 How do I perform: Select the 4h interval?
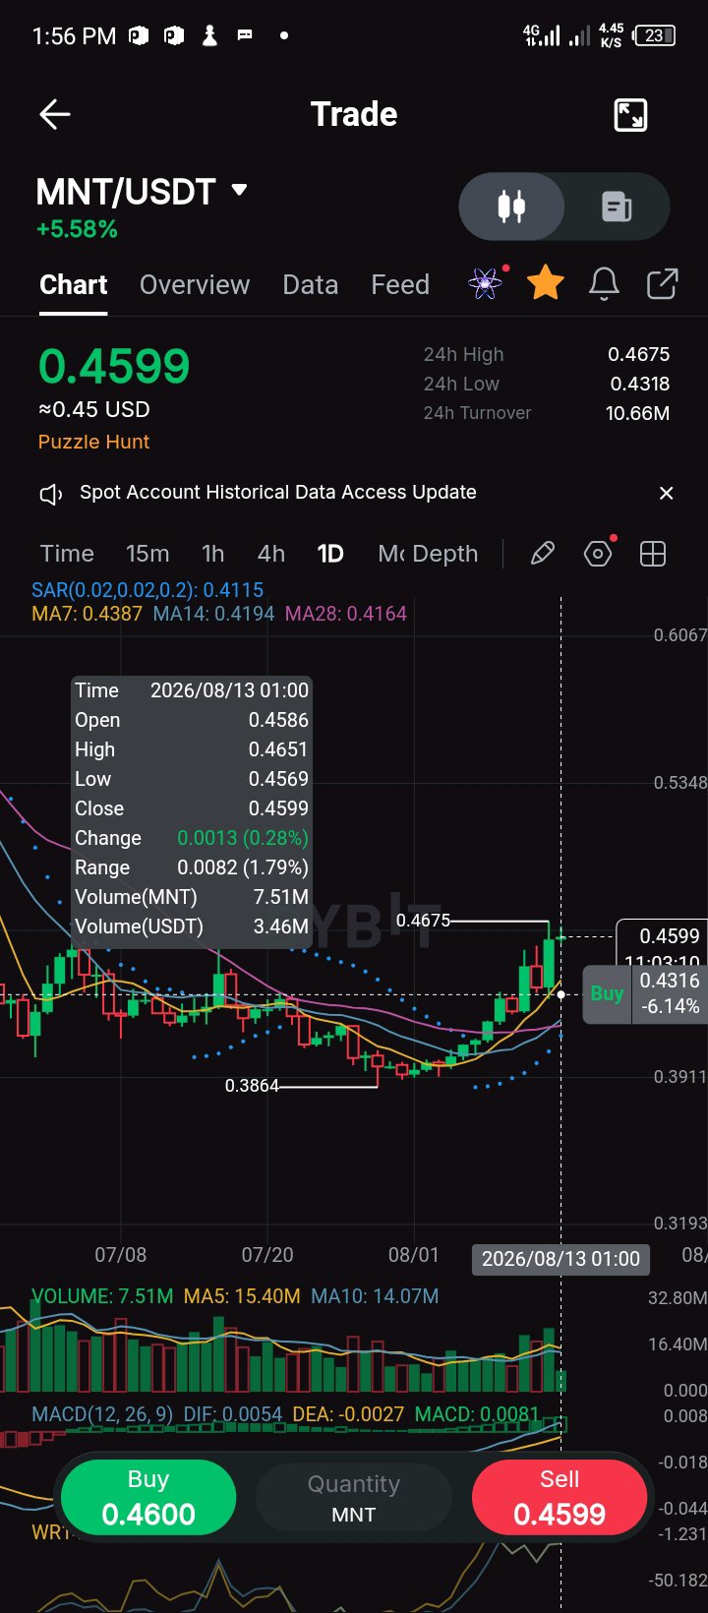coord(271,554)
